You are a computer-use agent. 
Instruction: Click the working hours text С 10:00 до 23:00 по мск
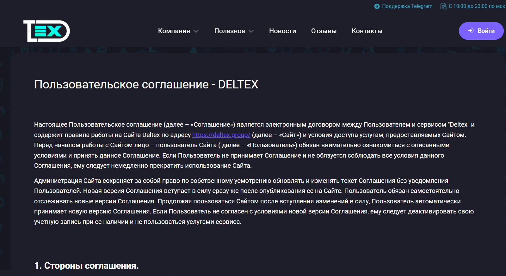point(477,6)
